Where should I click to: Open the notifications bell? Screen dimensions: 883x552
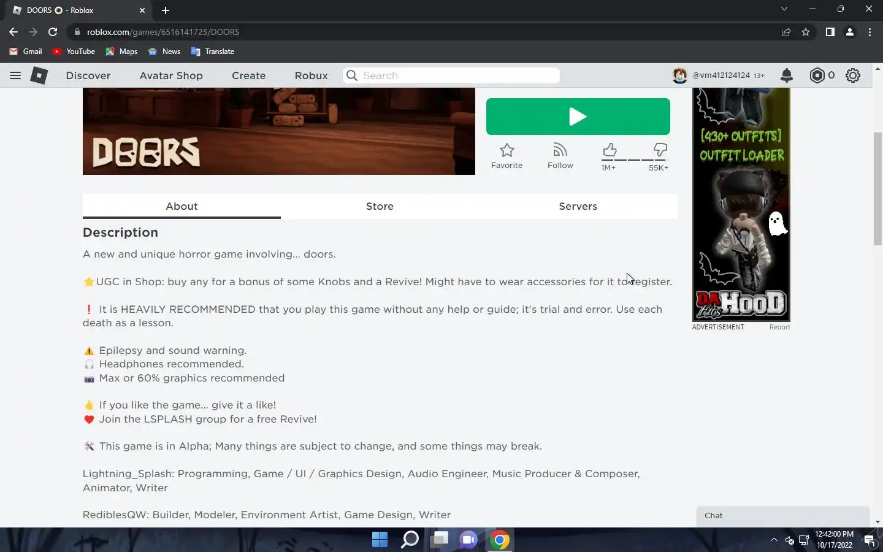787,75
